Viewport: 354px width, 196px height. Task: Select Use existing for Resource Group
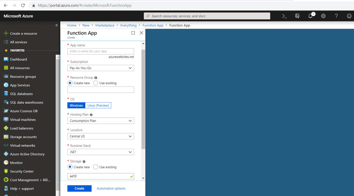(96, 83)
